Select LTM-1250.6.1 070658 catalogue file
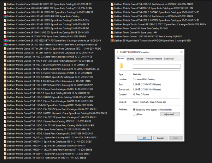This screenshot has width=212, height=163. (155, 20)
